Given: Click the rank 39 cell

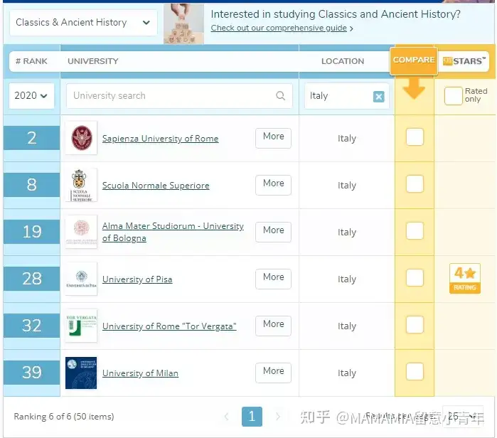Looking at the screenshot, I should pos(32,373).
